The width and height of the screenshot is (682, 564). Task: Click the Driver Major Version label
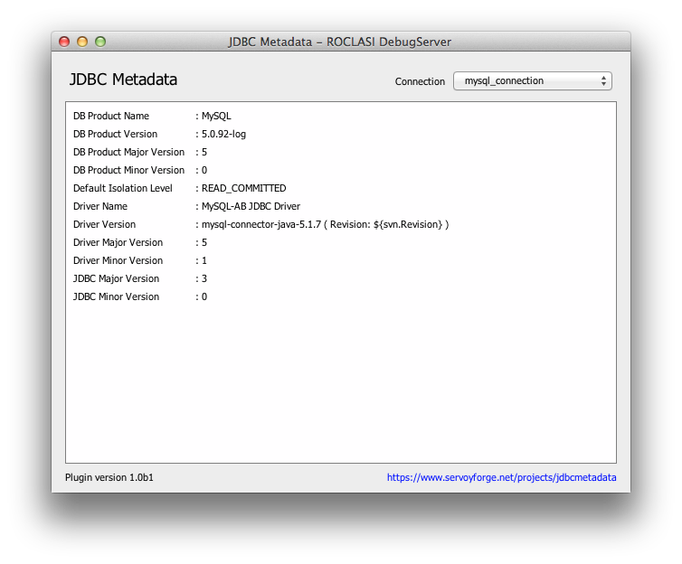[118, 242]
